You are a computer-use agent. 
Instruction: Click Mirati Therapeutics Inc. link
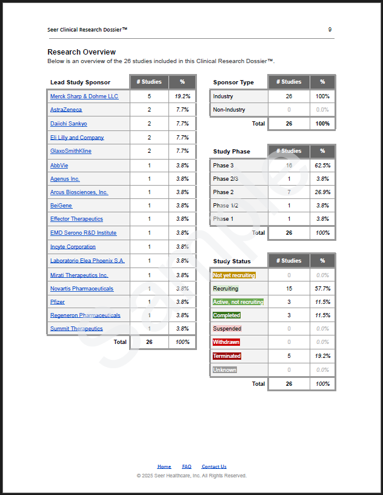pyautogui.click(x=79, y=275)
